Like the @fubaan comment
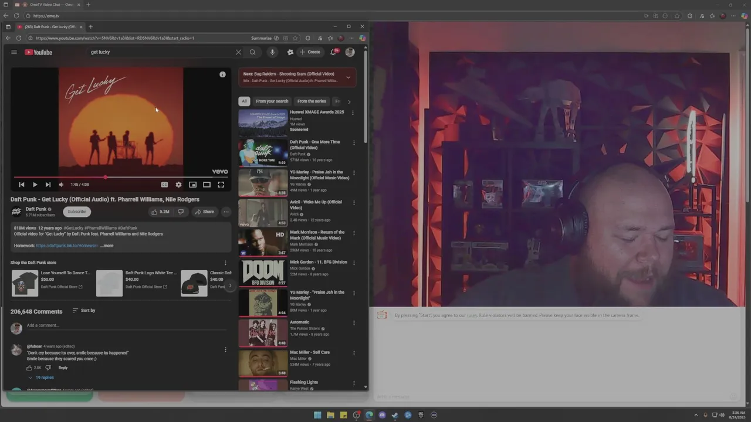The image size is (751, 422). (29, 368)
